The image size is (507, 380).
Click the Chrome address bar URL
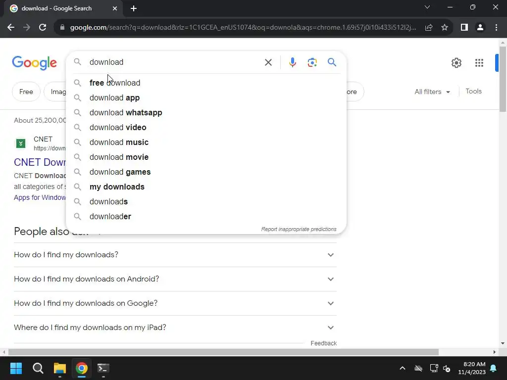click(243, 28)
